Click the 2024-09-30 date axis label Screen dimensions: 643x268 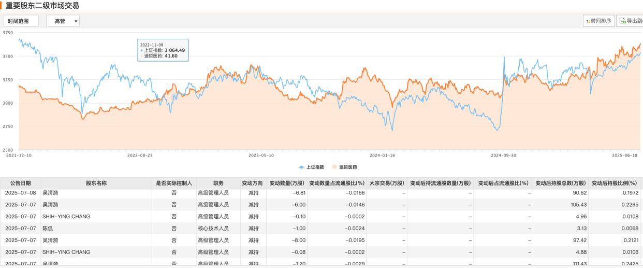click(504, 154)
